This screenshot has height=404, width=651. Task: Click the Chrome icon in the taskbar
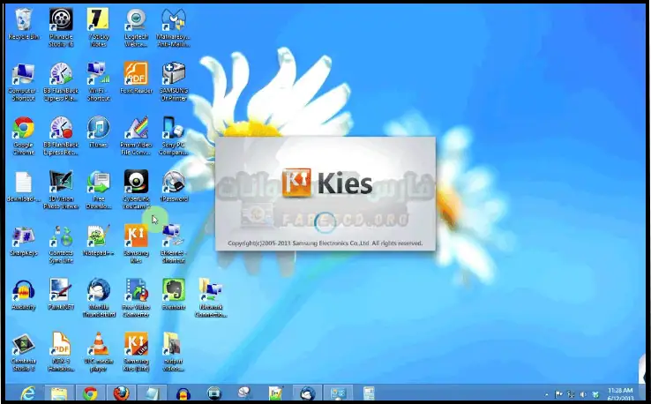pos(90,393)
